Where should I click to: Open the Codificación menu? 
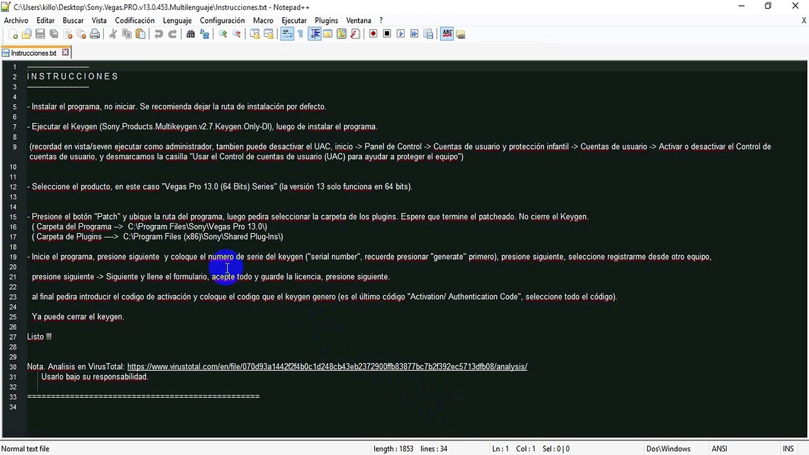(135, 20)
